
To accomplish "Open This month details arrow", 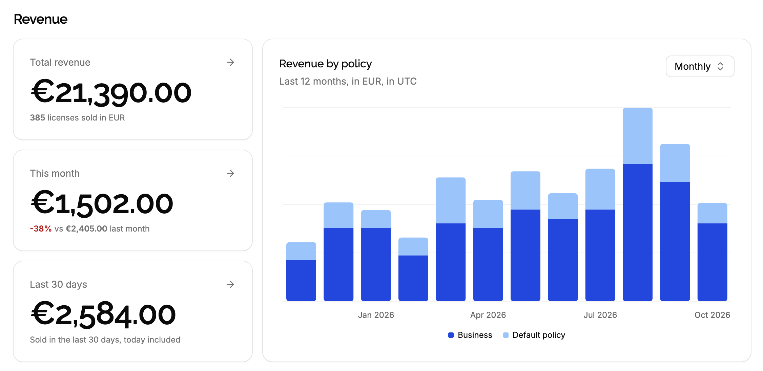I will tap(230, 173).
